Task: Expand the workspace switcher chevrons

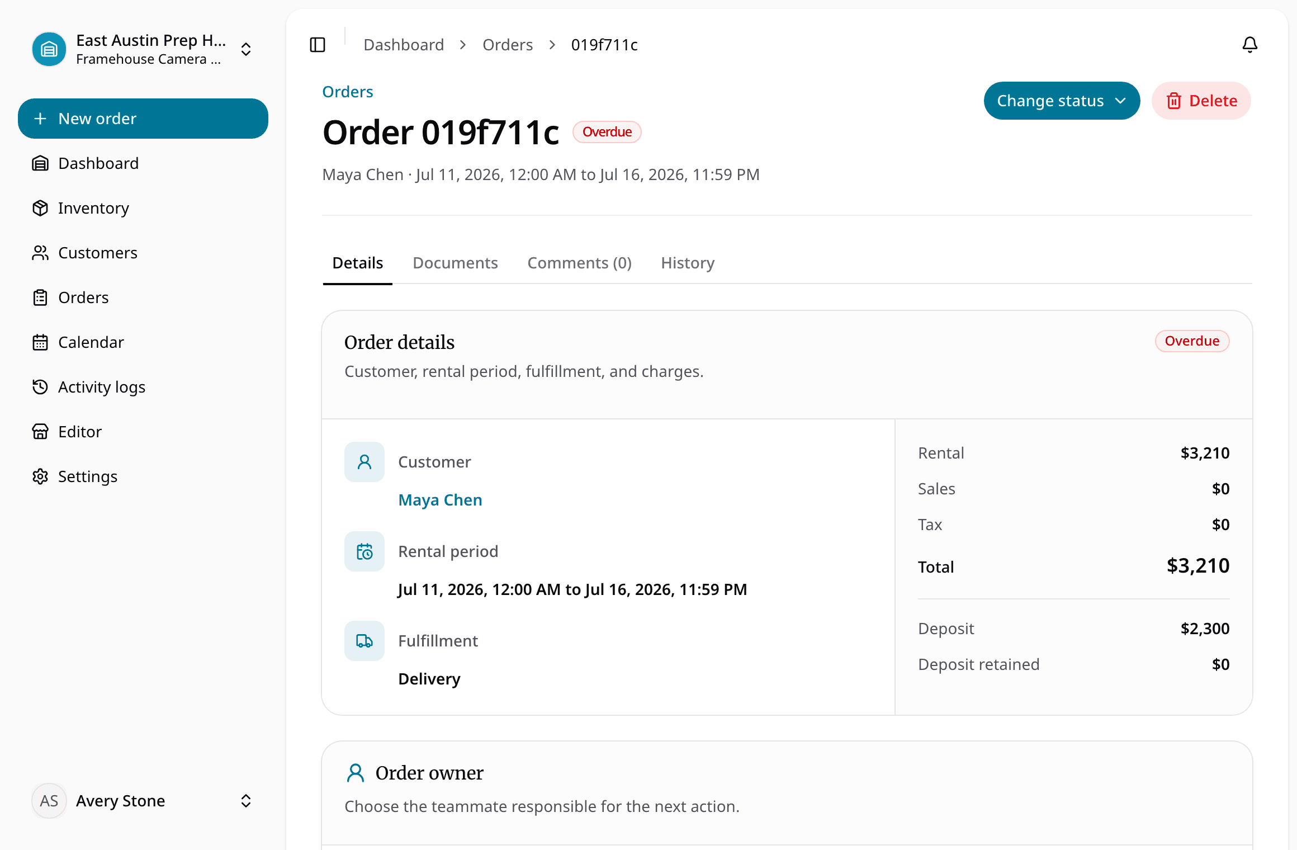Action: (x=246, y=49)
